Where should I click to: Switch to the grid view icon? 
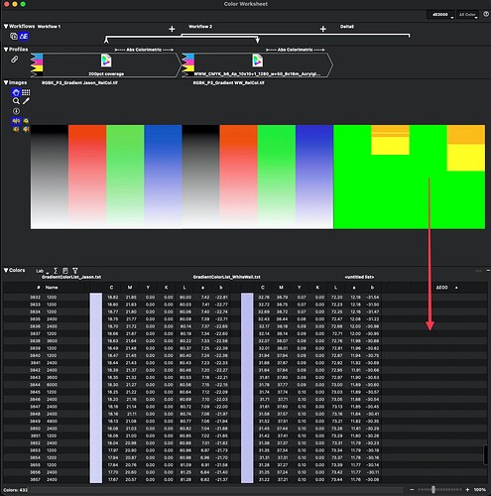tap(26, 92)
